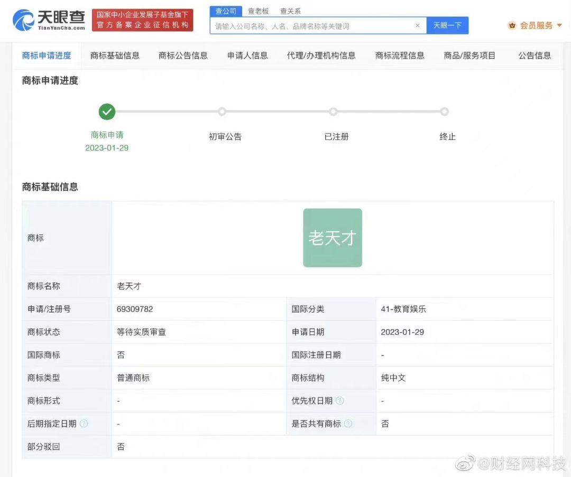
Task: Click the 初审公告 progress step marker
Action: [222, 111]
